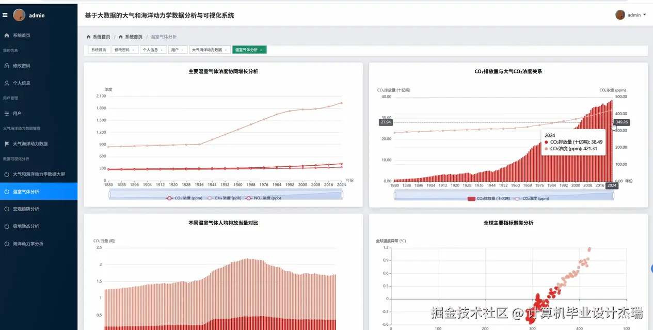Click the CO₂排放量与大气CO₂浓度关系 chart title

click(x=508, y=71)
